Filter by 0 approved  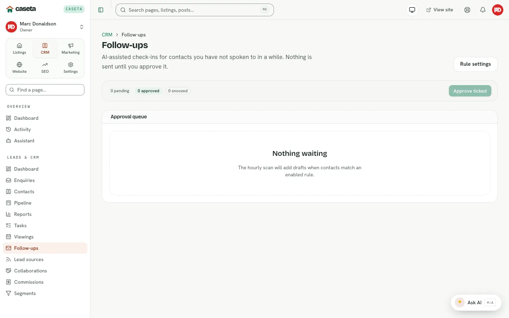148,91
